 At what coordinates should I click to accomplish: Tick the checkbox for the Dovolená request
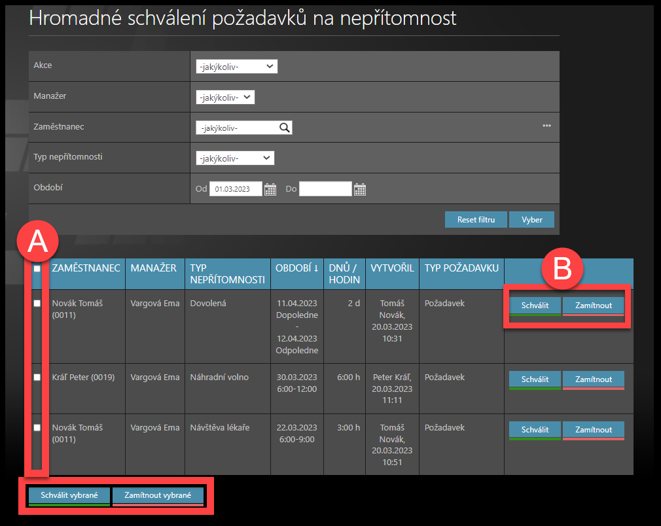37,304
